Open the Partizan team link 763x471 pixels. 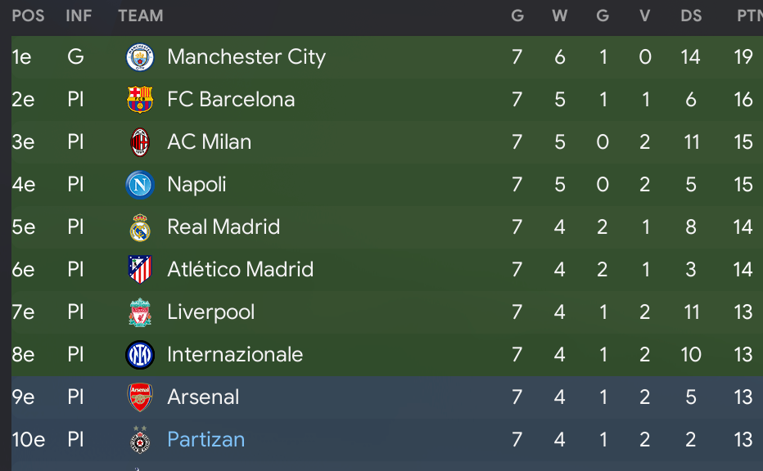click(x=205, y=440)
